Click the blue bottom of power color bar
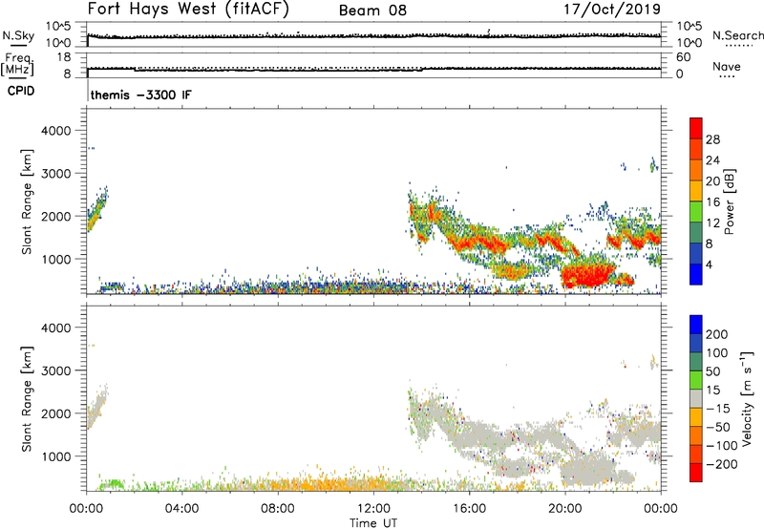Viewport: 764px width, 529px height. (696, 274)
